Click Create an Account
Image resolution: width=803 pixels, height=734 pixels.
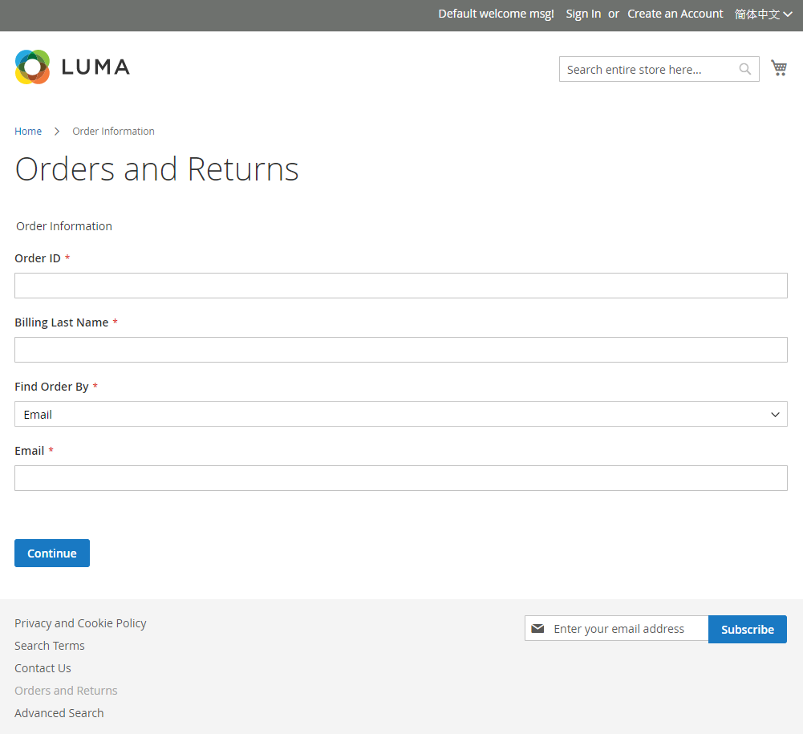(x=675, y=14)
